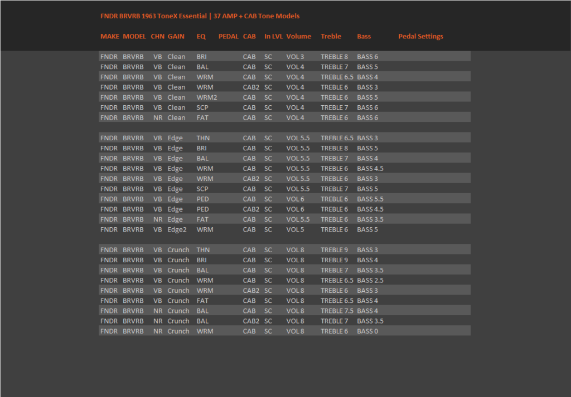Click 'CAB2' in the Clean WRM row

pos(251,87)
